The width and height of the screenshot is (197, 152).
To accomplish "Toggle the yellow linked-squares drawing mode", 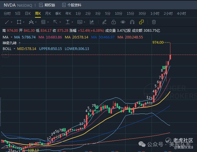I will (141, 22).
